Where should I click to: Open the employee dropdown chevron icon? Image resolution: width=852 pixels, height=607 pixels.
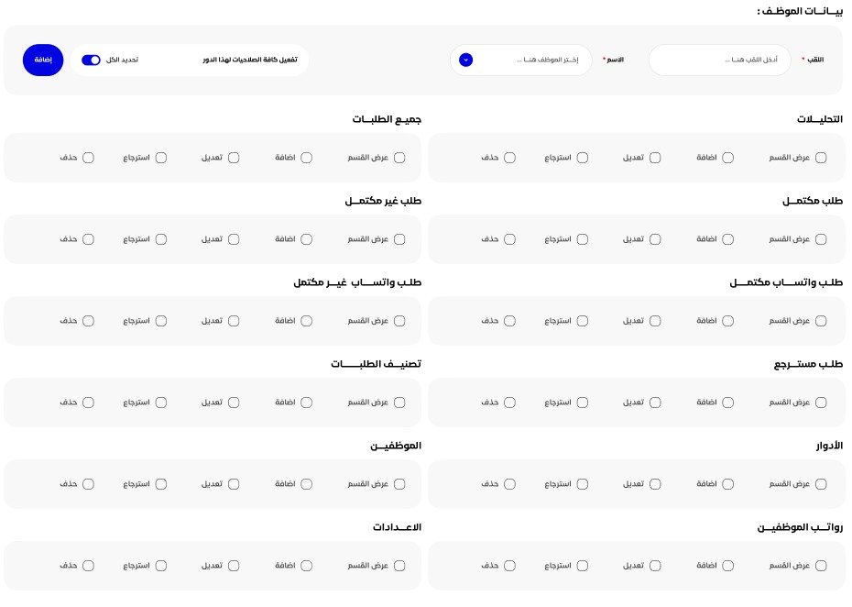pyautogui.click(x=465, y=60)
